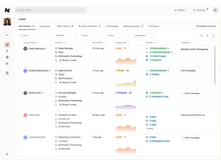The height and width of the screenshot is (166, 221).
Task: Click Scheduled in 3 days tag
Action: click(160, 141)
